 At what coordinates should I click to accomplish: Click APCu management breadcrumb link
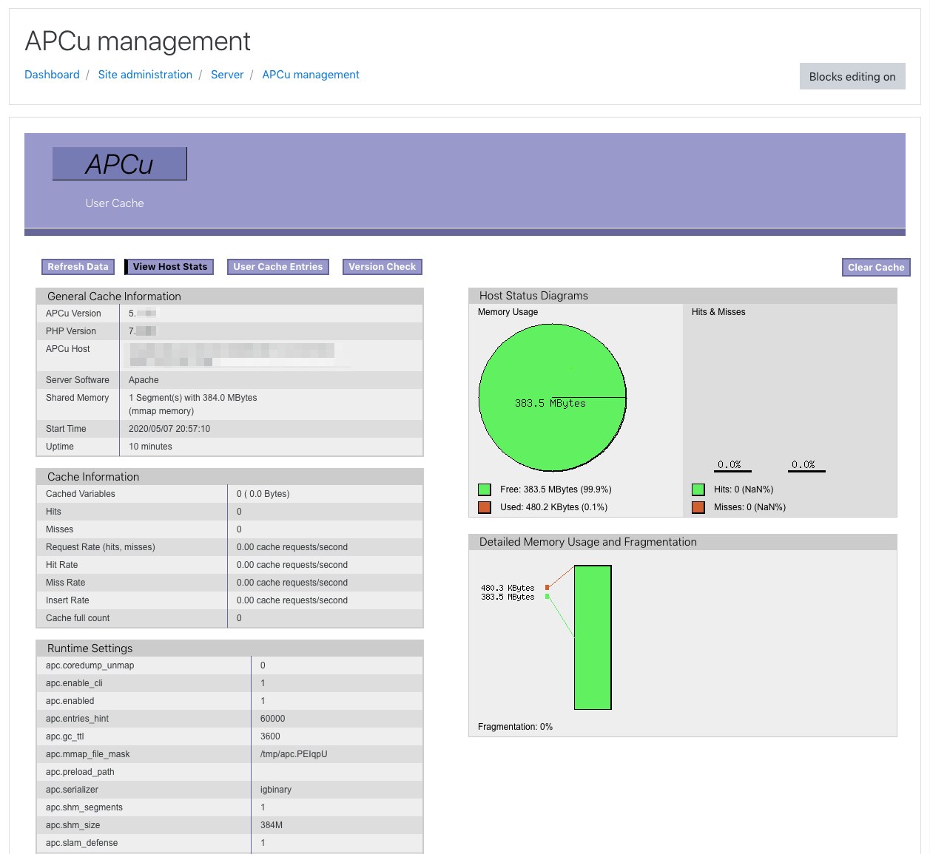point(311,75)
